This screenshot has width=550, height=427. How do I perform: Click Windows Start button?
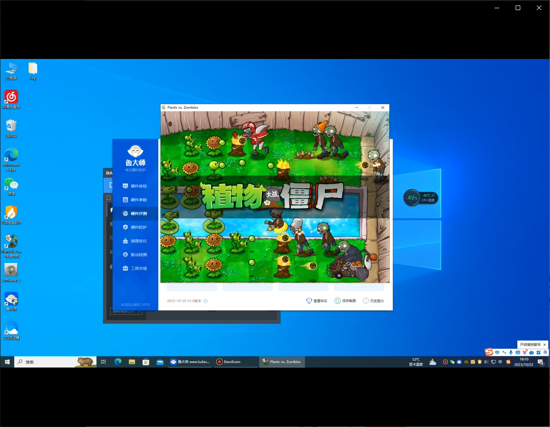pyautogui.click(x=7, y=362)
